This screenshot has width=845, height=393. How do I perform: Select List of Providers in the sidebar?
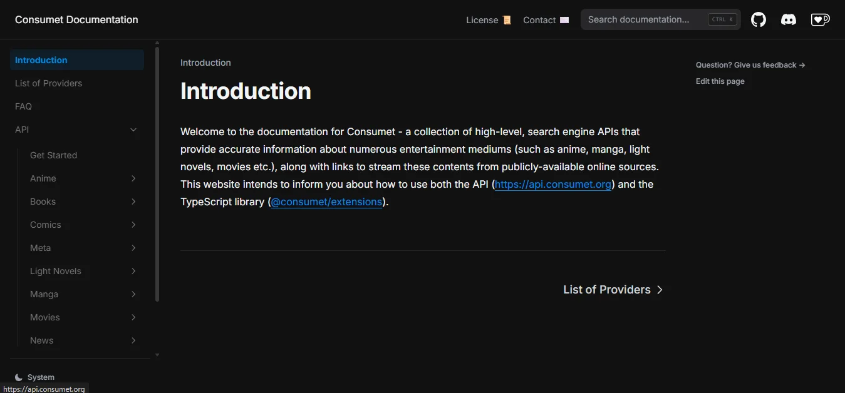48,83
